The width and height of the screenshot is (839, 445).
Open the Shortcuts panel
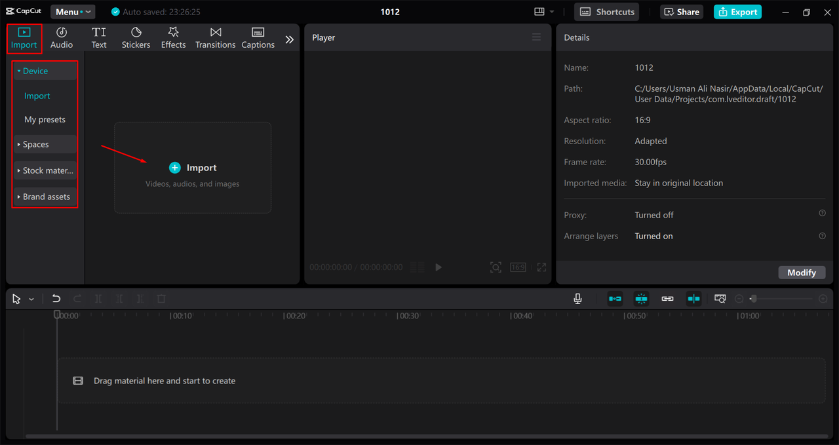[607, 12]
